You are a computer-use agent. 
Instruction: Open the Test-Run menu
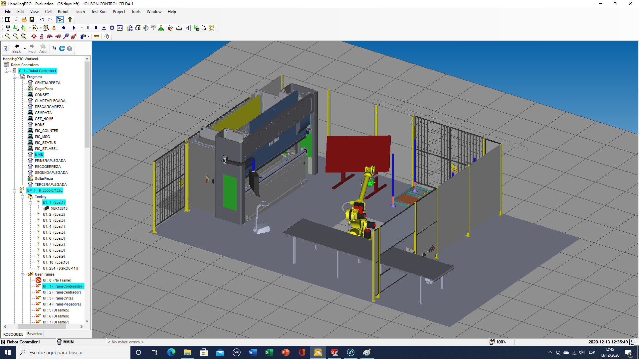[99, 12]
